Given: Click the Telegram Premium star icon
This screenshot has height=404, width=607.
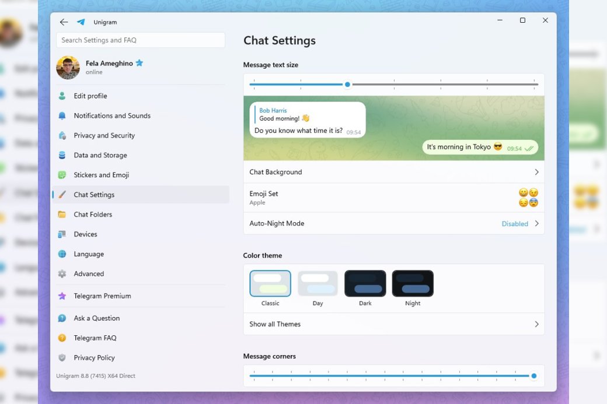Looking at the screenshot, I should point(62,296).
